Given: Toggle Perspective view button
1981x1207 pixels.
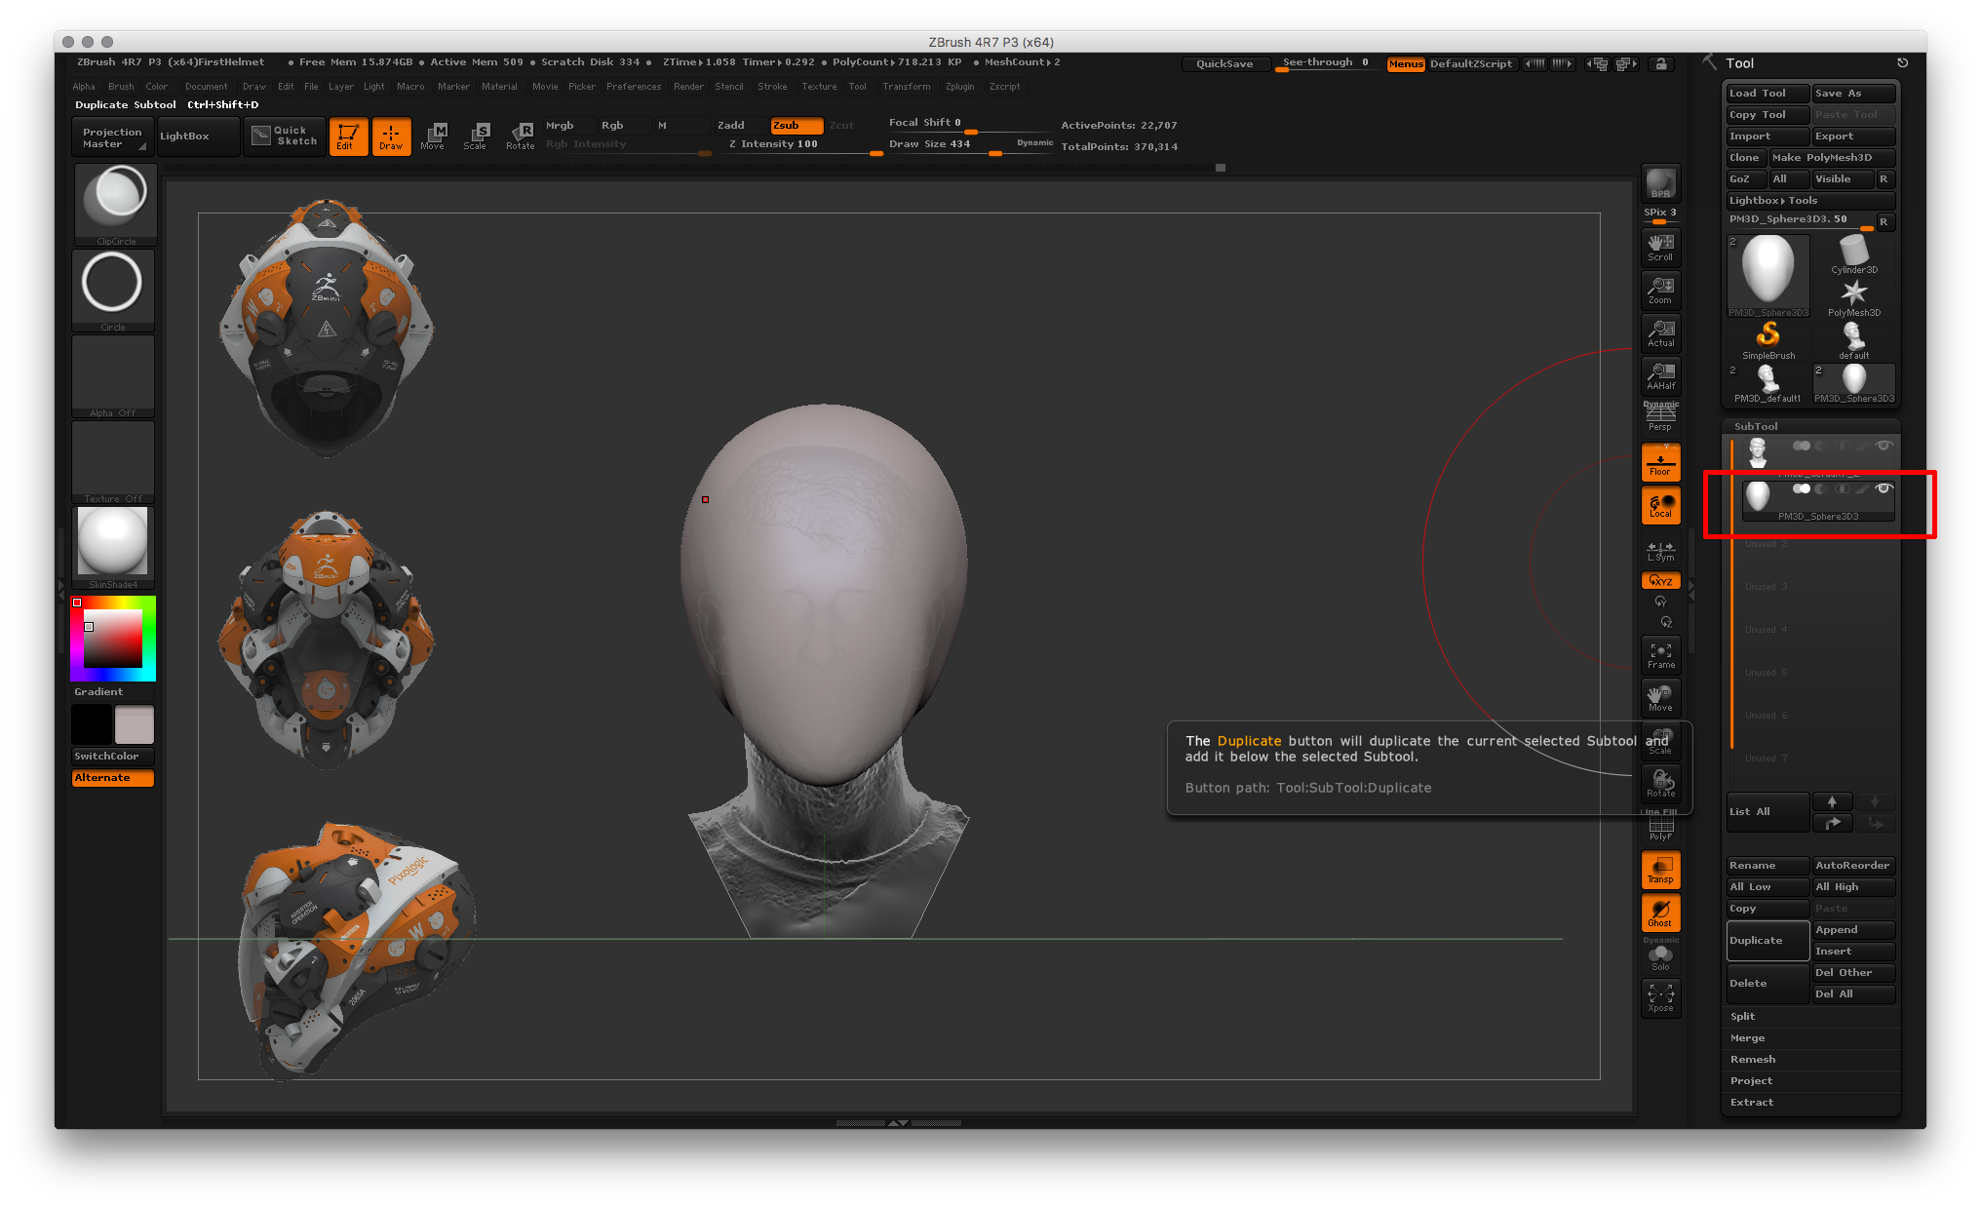Looking at the screenshot, I should click(x=1660, y=417).
